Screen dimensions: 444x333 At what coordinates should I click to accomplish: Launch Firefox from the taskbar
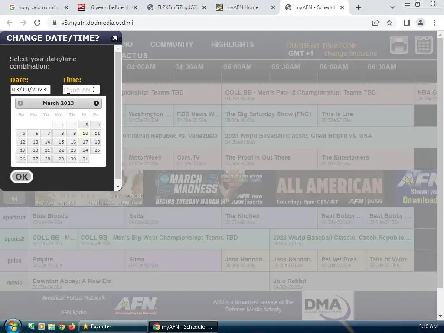point(72,326)
